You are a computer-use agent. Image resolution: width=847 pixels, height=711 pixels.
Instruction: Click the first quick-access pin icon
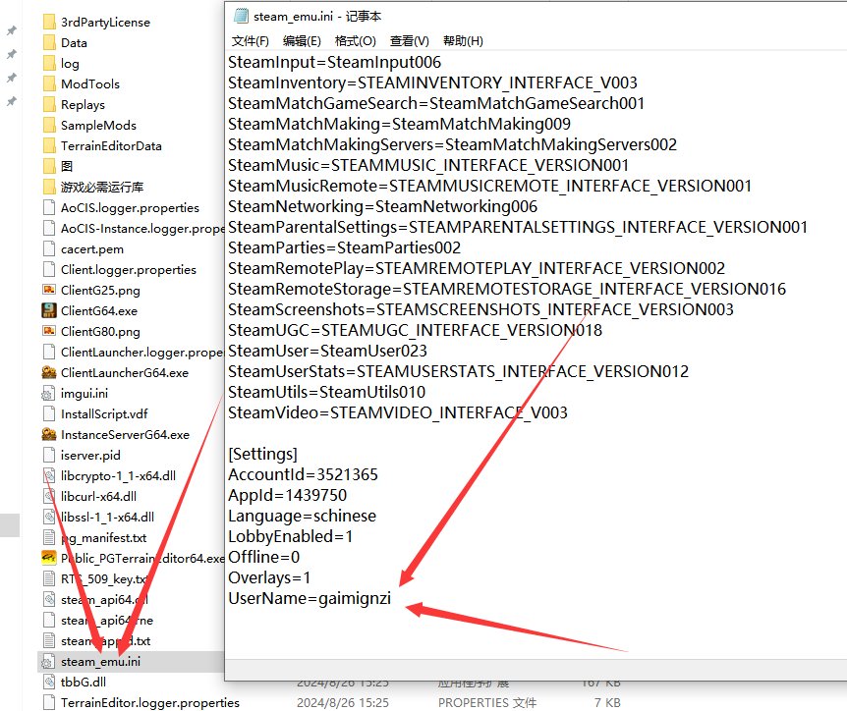(12, 30)
